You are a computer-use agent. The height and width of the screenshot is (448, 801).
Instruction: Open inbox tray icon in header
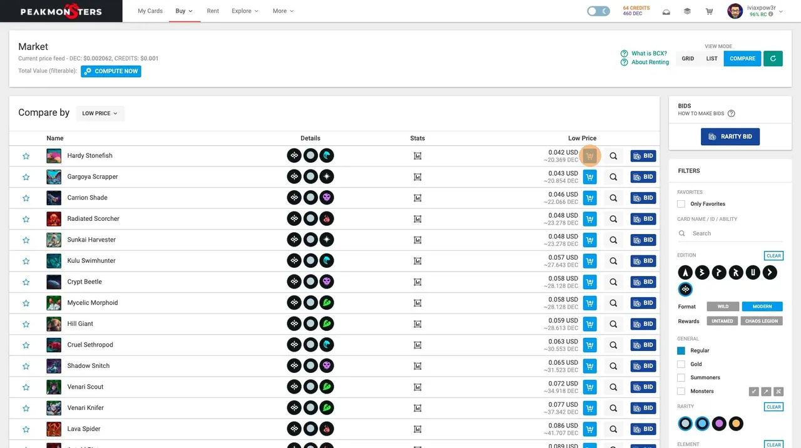(666, 11)
